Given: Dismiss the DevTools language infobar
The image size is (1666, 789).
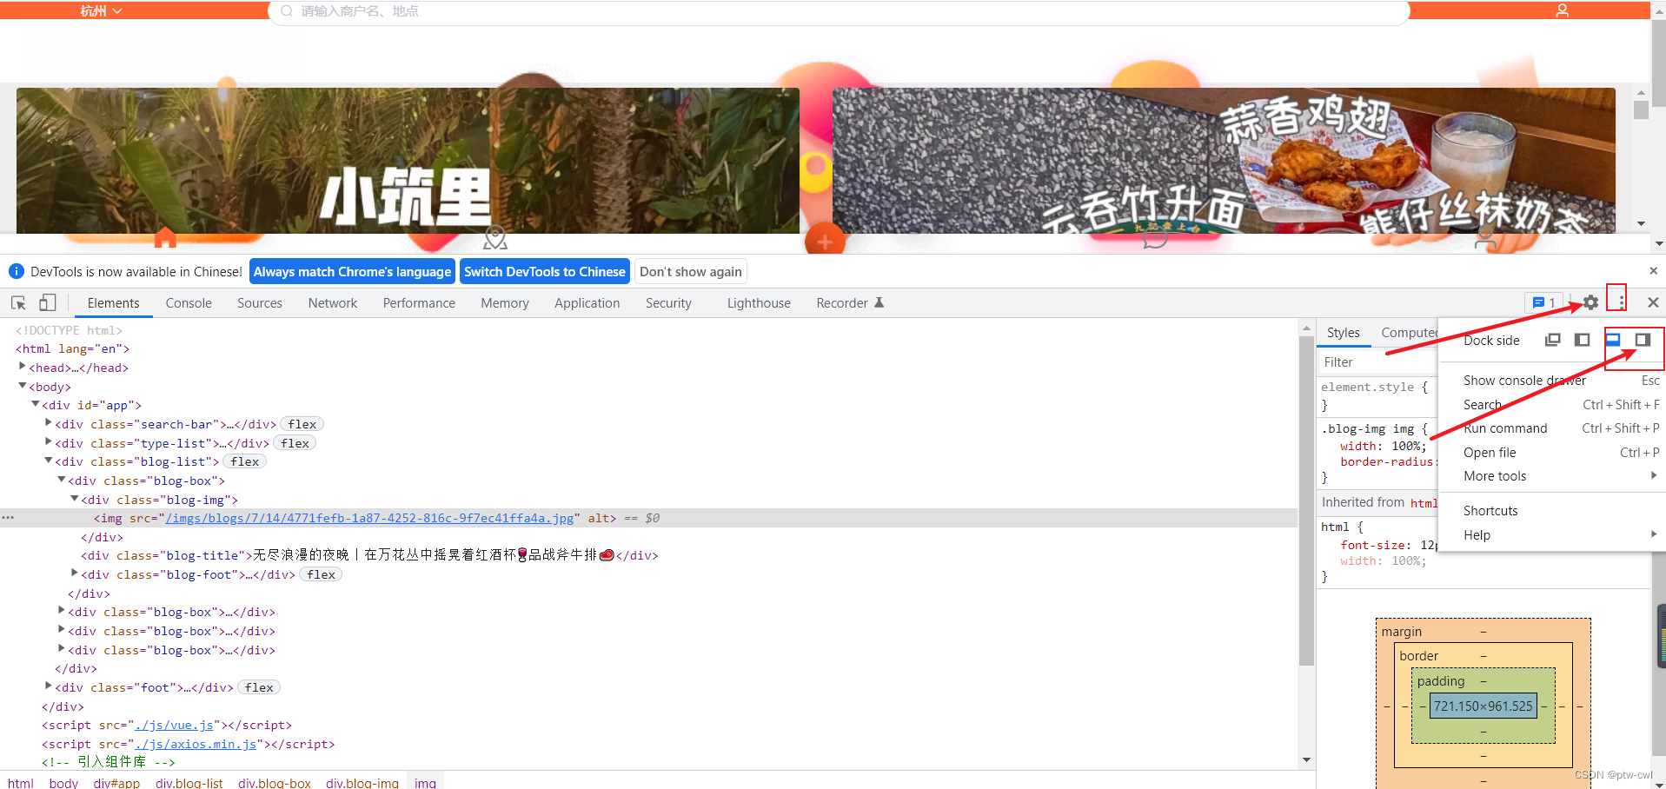Looking at the screenshot, I should click(x=1653, y=271).
